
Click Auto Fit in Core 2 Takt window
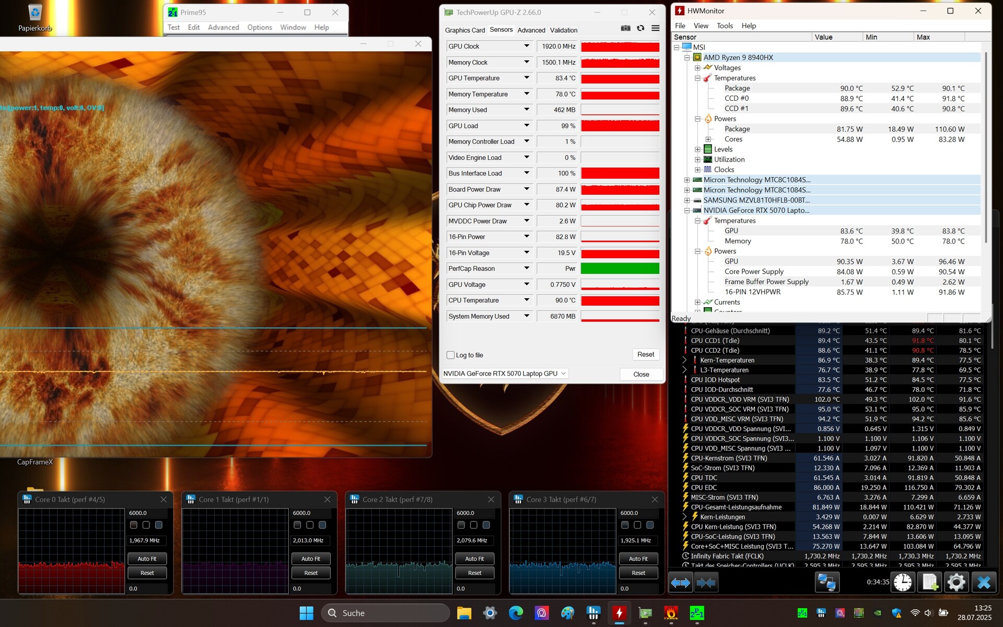[475, 559]
